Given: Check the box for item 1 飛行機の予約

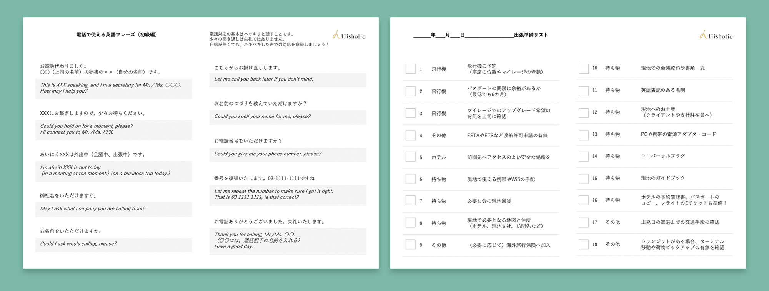Looking at the screenshot, I should point(410,69).
